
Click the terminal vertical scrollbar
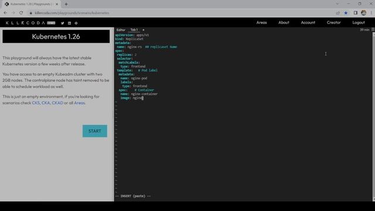click(374, 116)
